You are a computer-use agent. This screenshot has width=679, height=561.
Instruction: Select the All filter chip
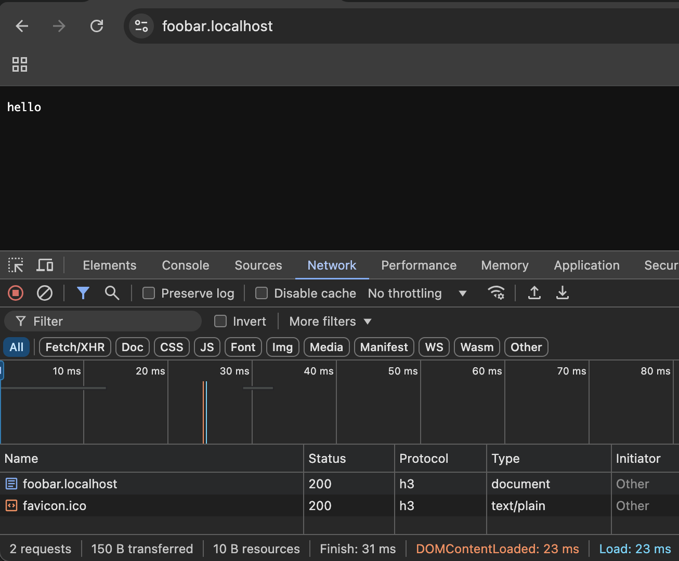coord(17,347)
